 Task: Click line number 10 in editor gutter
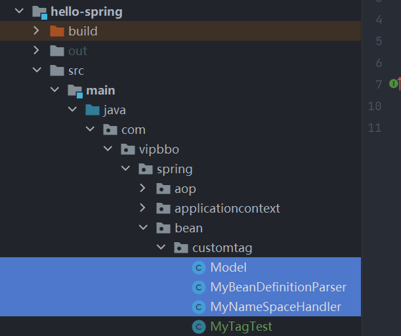pyautogui.click(x=375, y=106)
